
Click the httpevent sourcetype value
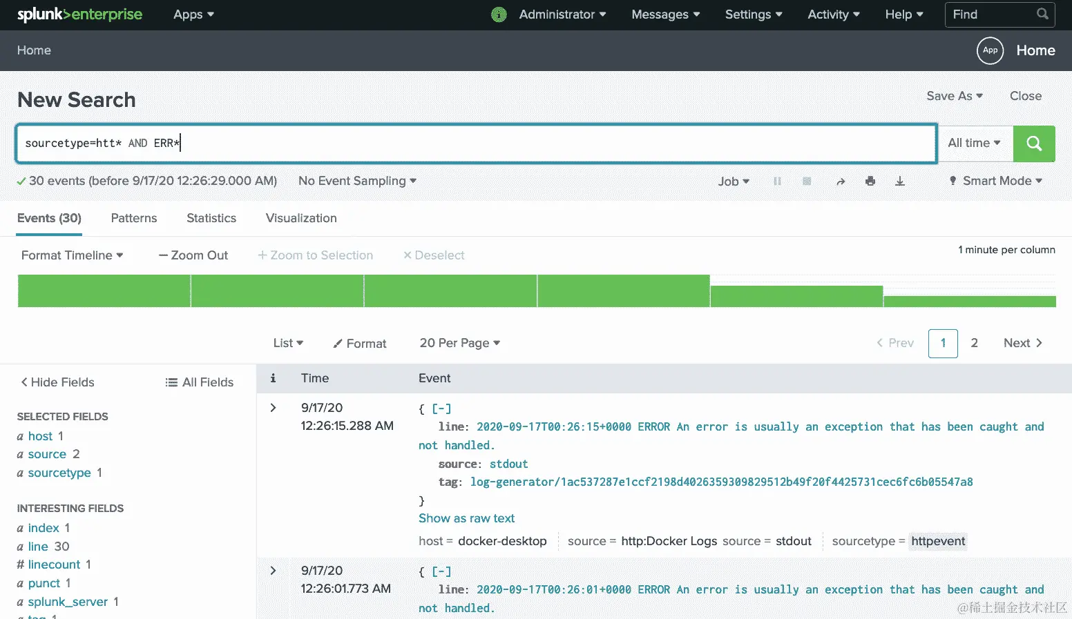coord(938,541)
